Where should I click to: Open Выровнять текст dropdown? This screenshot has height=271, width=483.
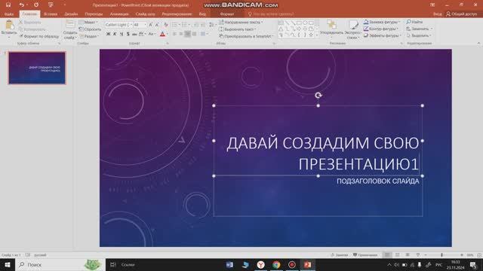tap(238, 29)
